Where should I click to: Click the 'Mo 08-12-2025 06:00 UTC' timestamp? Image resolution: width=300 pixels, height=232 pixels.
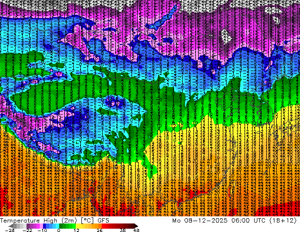click(x=220, y=221)
